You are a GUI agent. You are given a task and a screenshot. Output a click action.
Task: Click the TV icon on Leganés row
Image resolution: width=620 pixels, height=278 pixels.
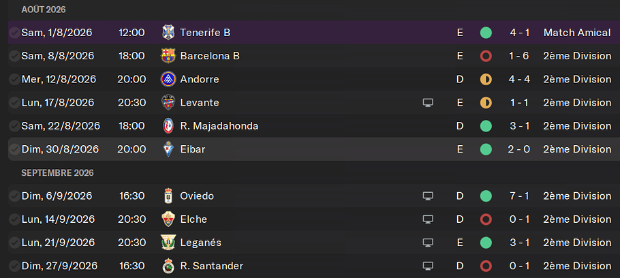[428, 243]
